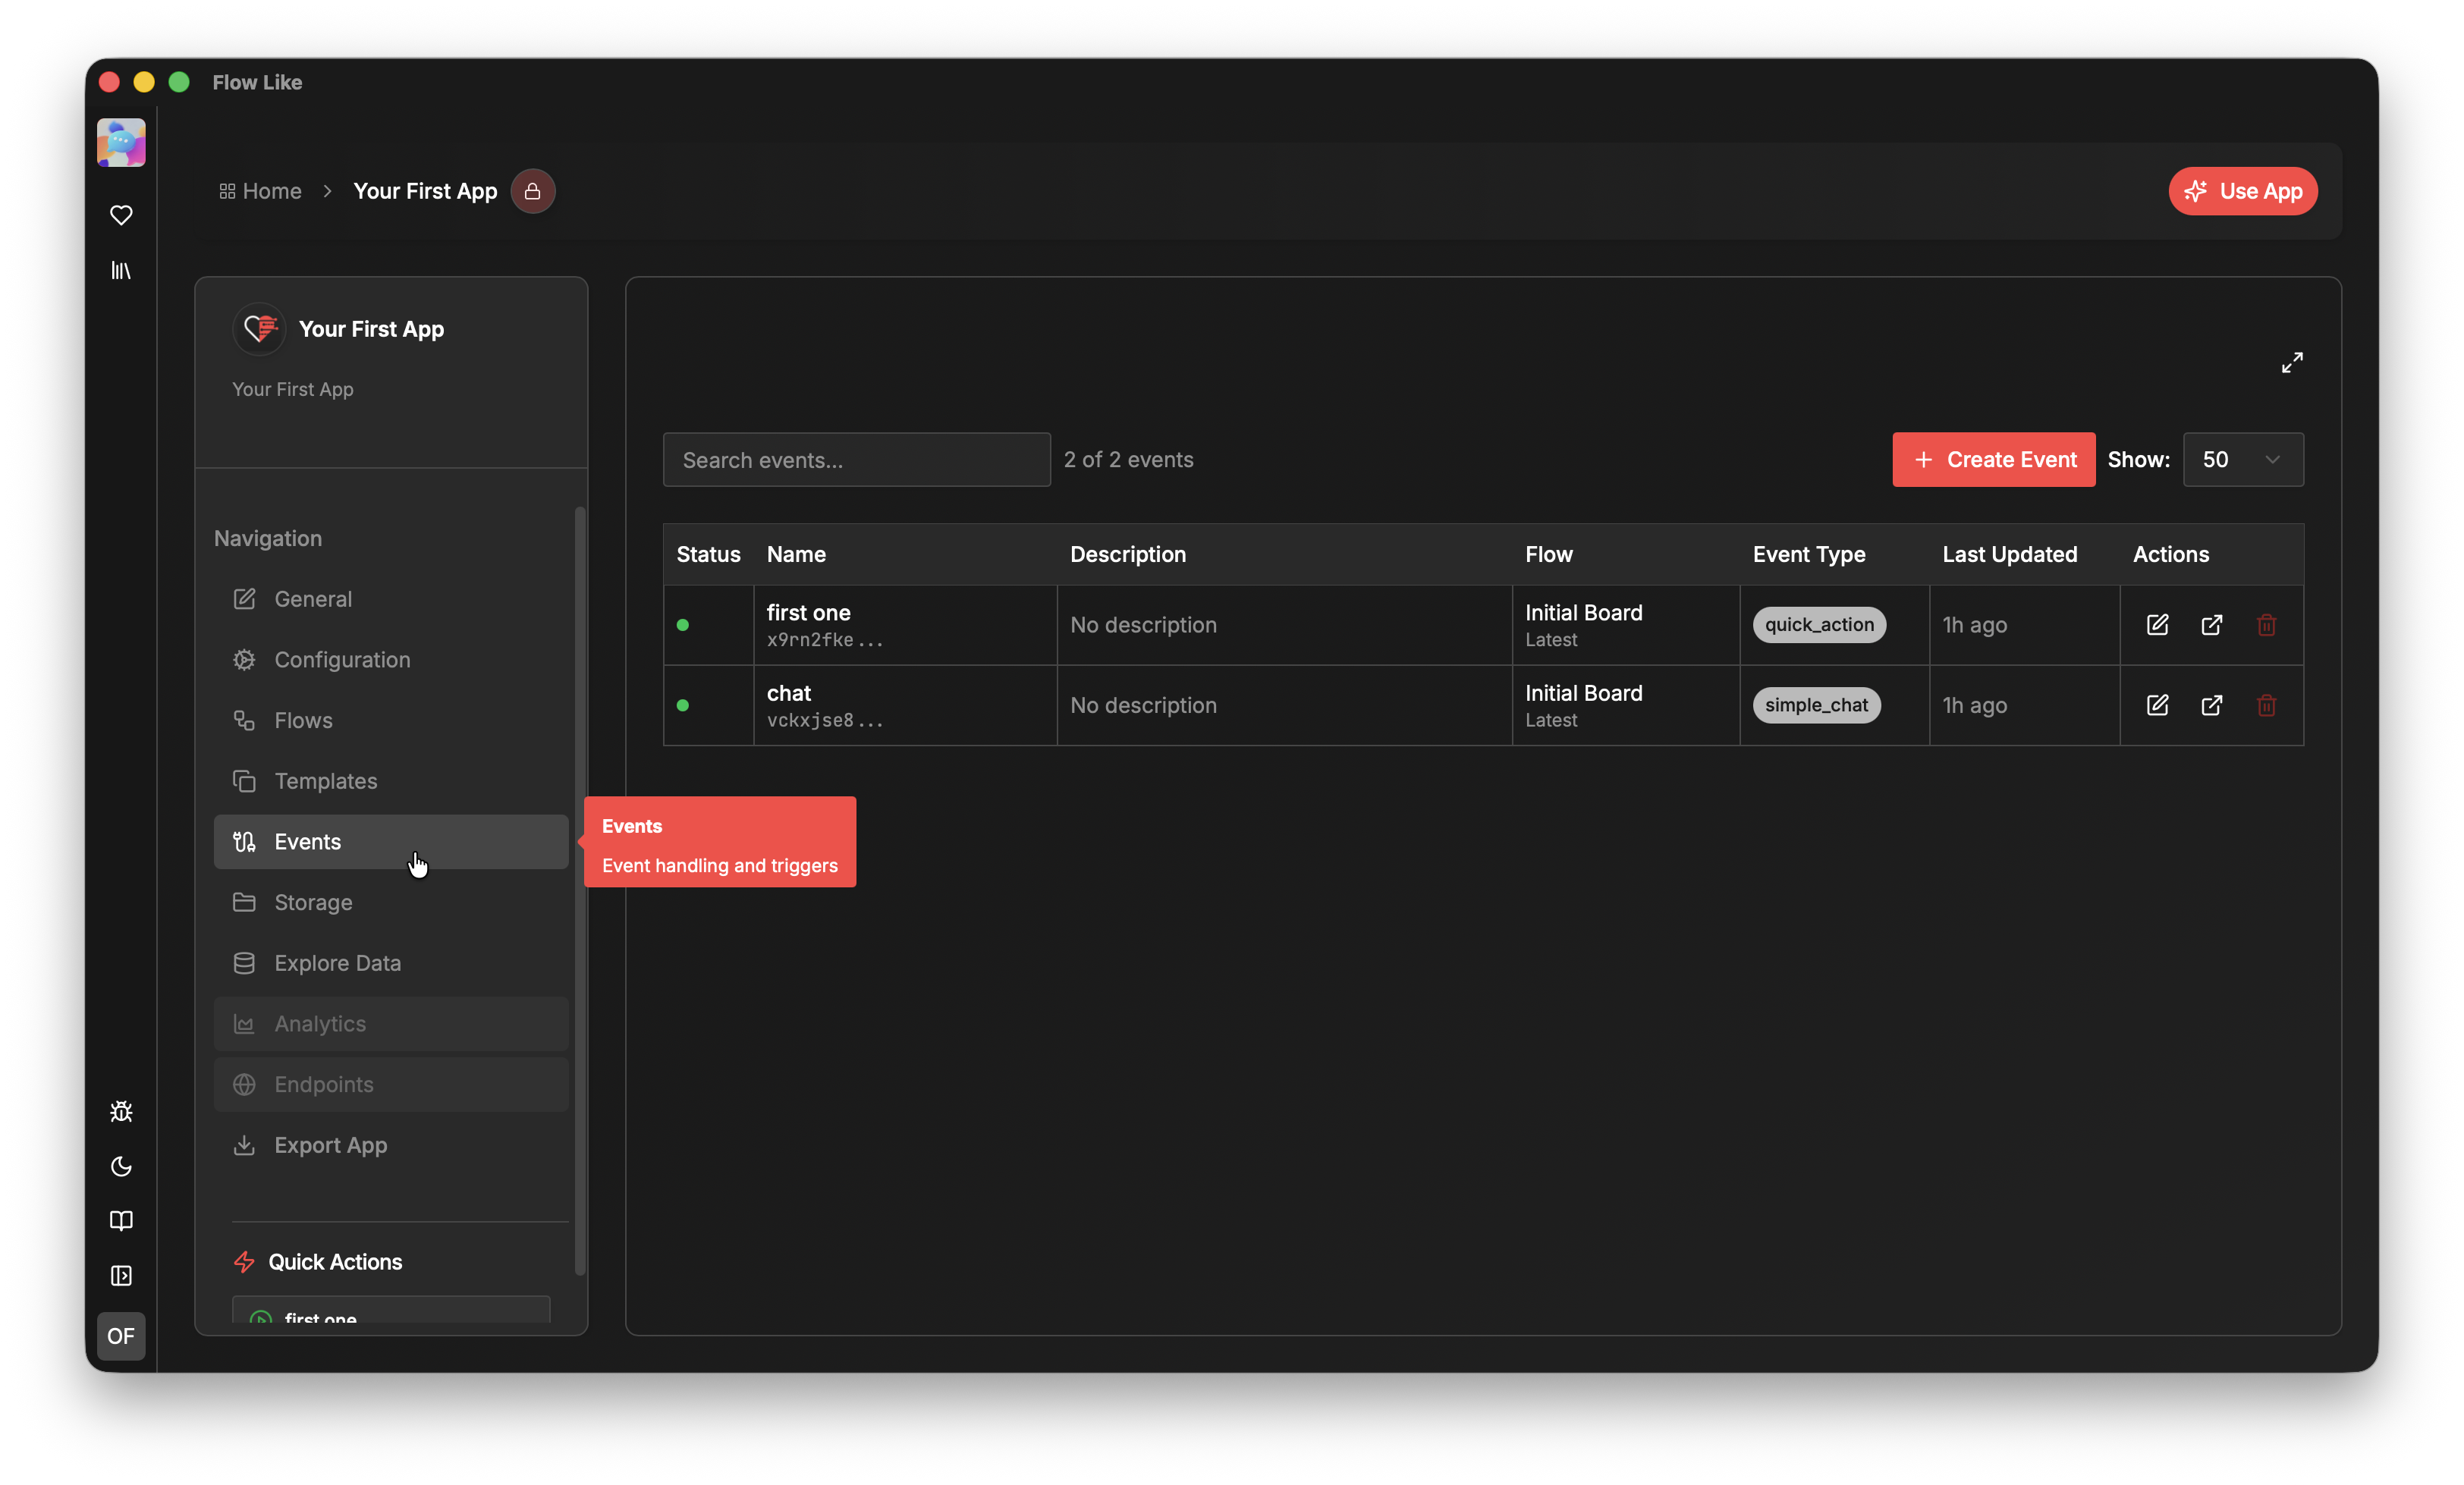The width and height of the screenshot is (2464, 1485).
Task: Expand the Quick Actions section
Action: (x=334, y=1261)
